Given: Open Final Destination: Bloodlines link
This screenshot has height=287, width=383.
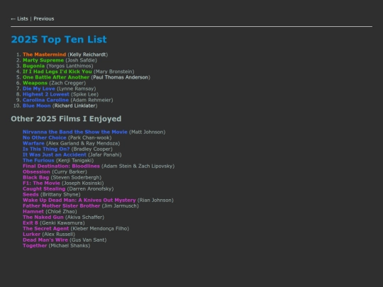Looking at the screenshot, I should pos(61,167).
